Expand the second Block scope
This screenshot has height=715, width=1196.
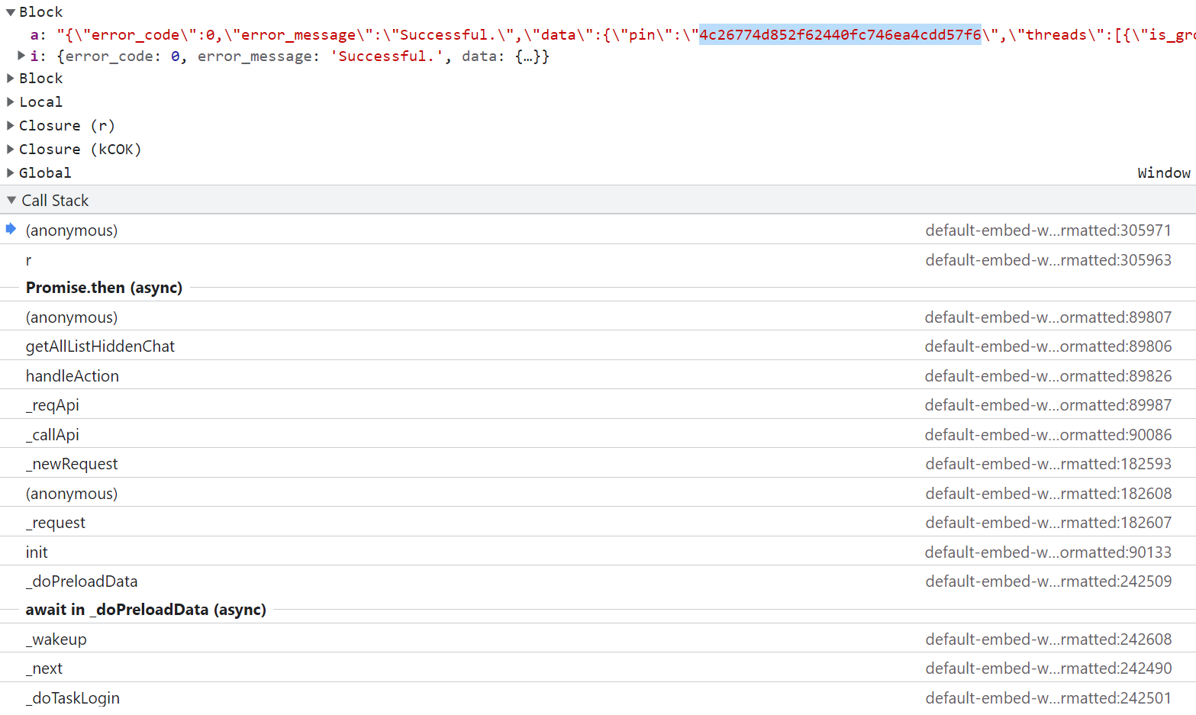(11, 79)
